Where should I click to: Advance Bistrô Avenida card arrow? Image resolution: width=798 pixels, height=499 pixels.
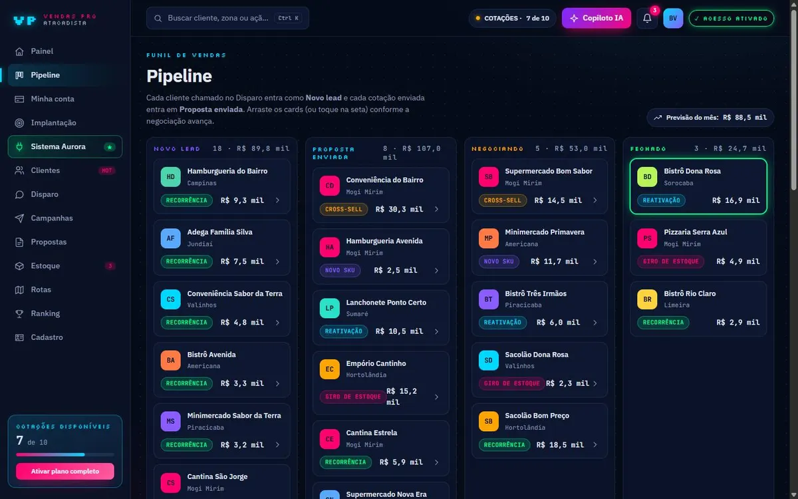tap(277, 384)
